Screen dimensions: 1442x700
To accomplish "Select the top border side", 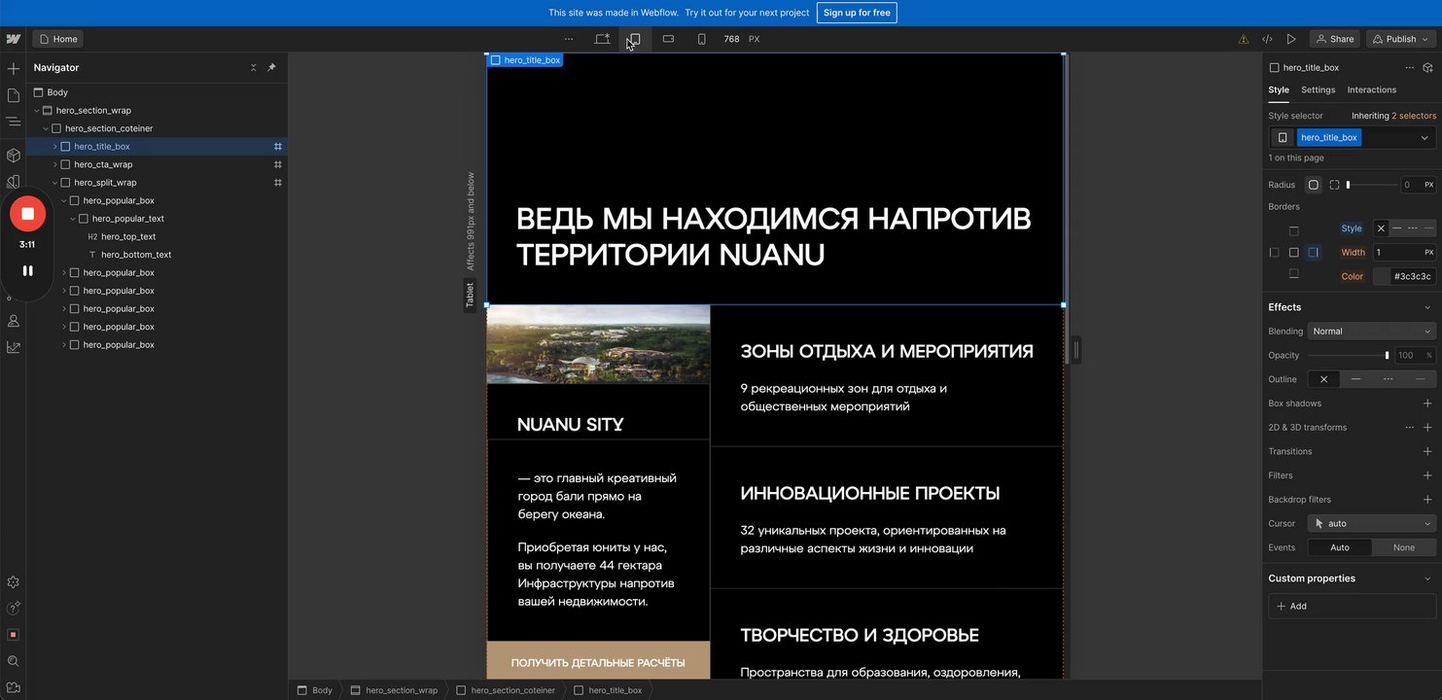I will coord(1293,231).
